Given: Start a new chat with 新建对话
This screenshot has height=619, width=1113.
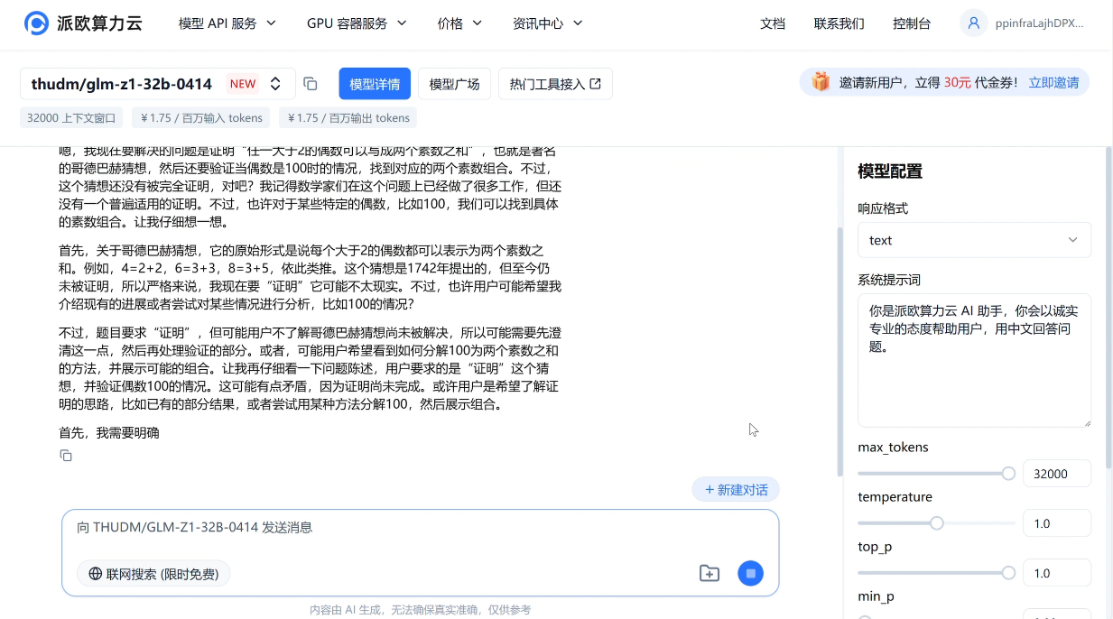Looking at the screenshot, I should (736, 490).
